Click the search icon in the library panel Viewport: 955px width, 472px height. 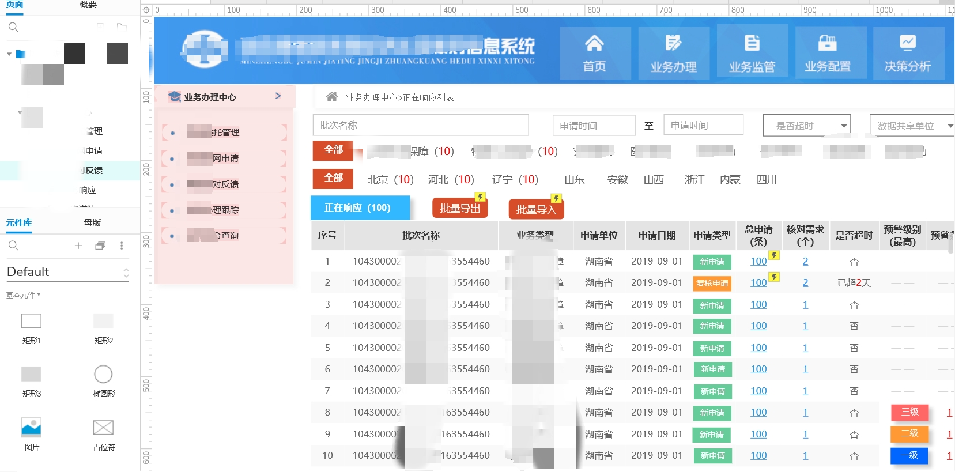(x=14, y=246)
